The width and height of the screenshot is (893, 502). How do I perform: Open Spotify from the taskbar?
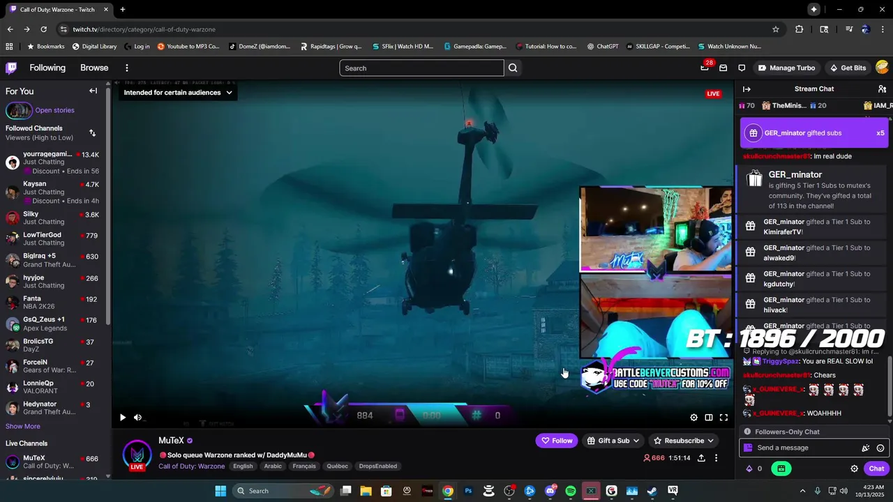571,491
